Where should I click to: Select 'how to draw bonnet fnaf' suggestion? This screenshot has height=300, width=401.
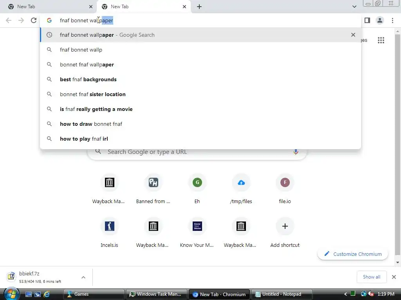(x=200, y=124)
